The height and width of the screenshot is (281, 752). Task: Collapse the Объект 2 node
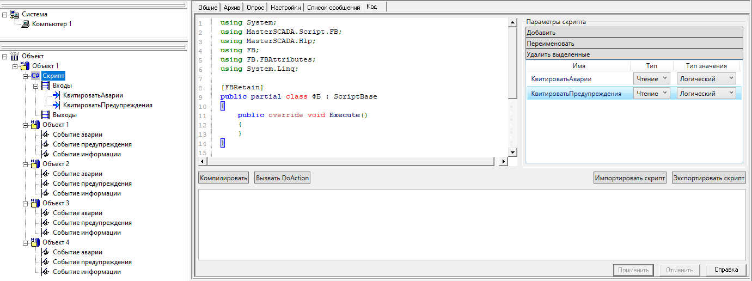pos(26,164)
